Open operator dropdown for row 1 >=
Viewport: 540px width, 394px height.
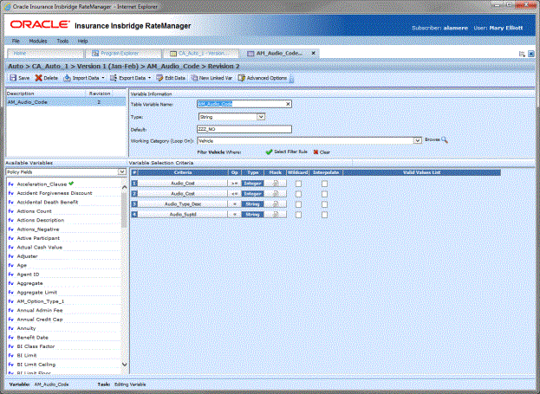coord(235,184)
